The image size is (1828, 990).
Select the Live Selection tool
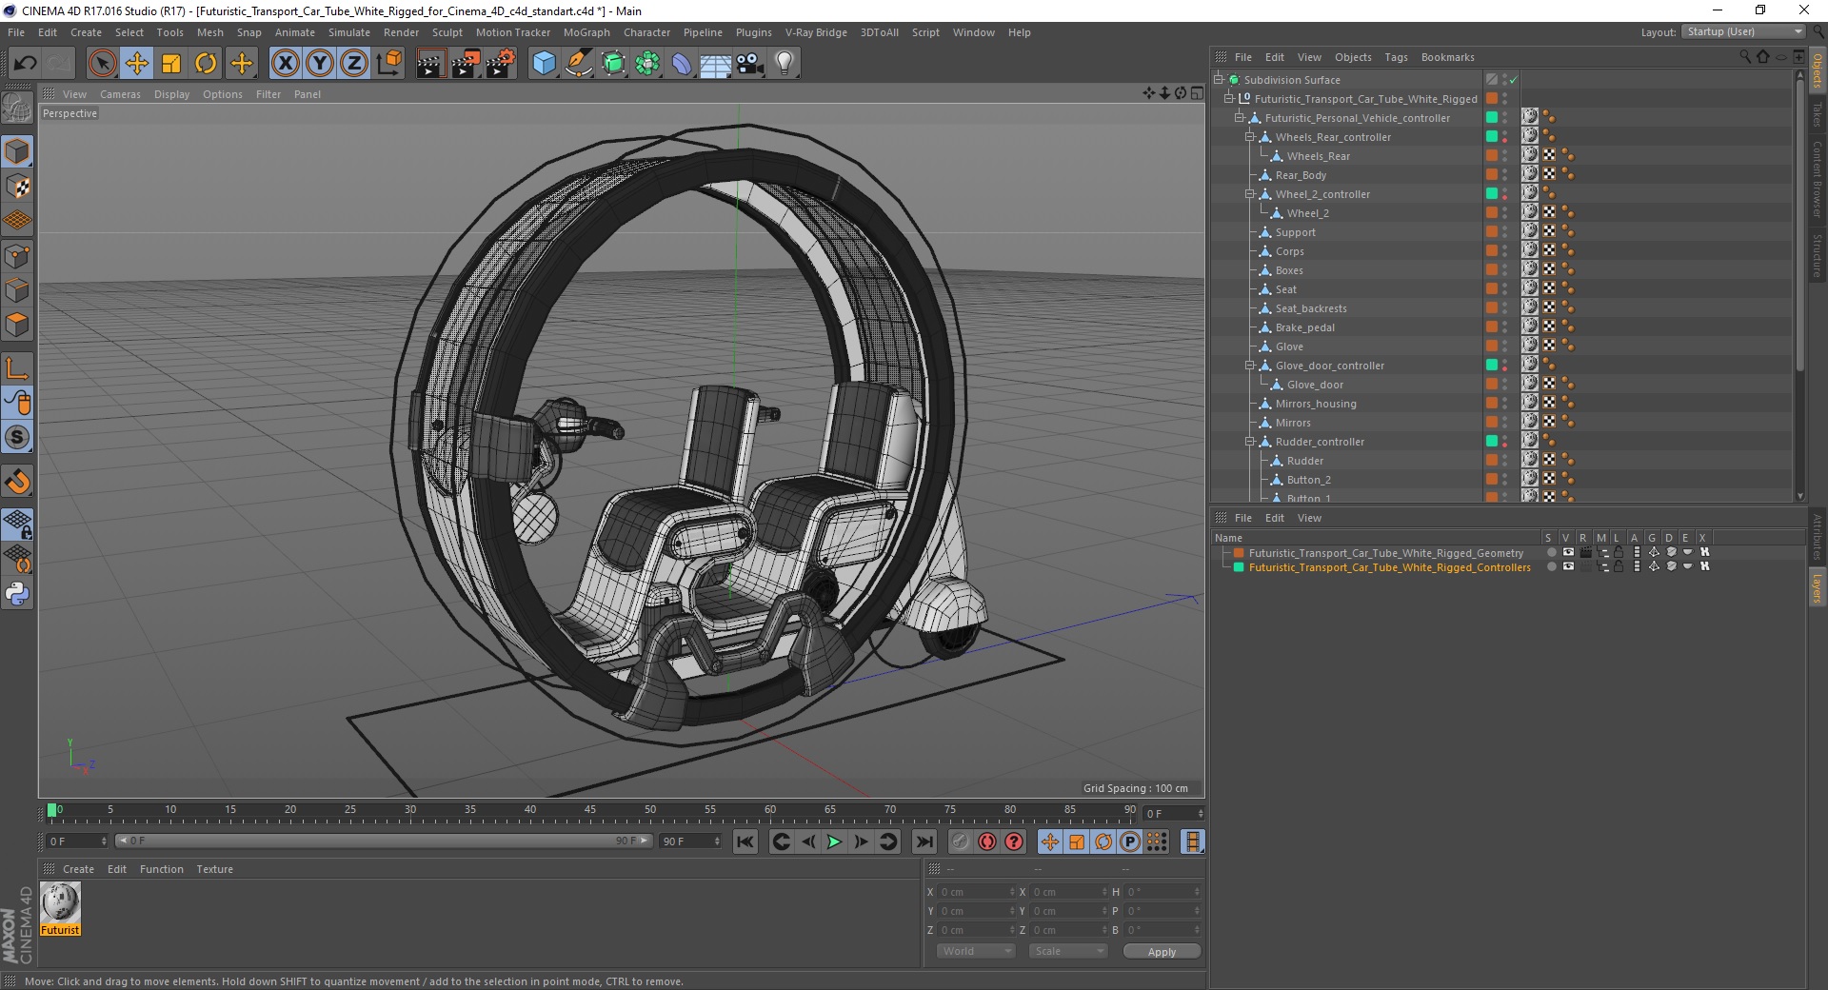click(102, 64)
